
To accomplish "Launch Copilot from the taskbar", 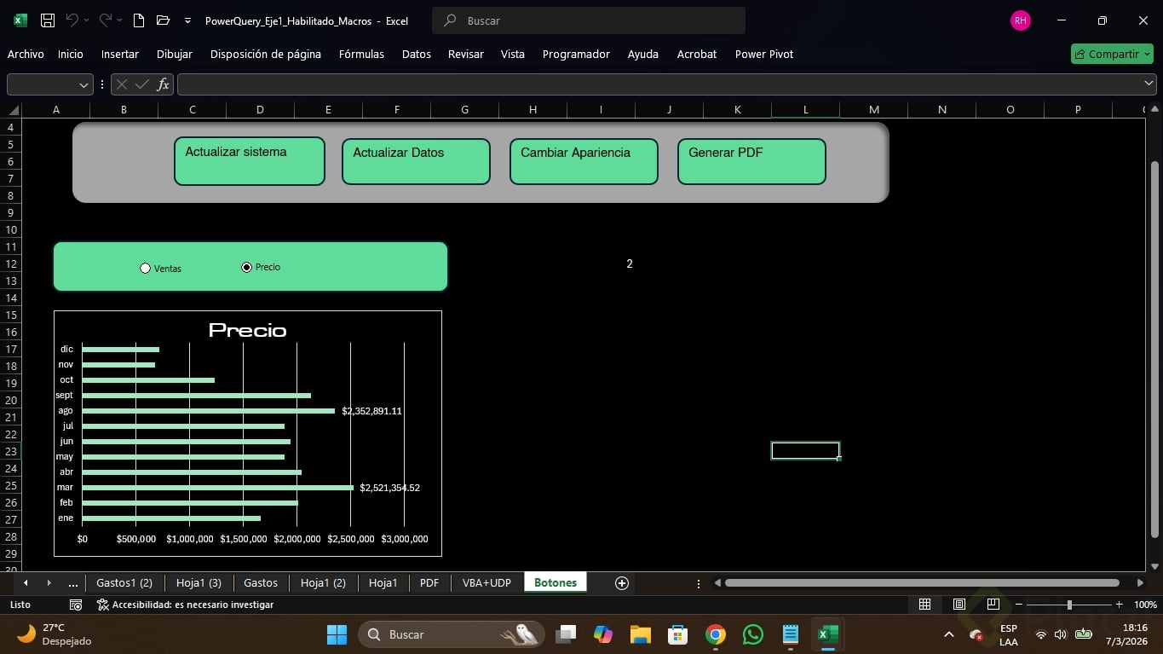I will pos(603,634).
